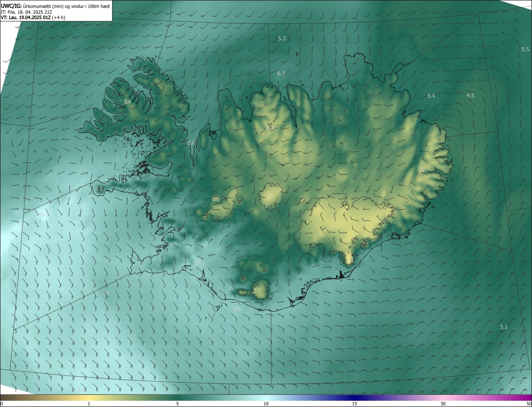Click the 4.5 value on Snæfellsnes peninsula
Screen dimensions: 532x407
tap(99, 189)
